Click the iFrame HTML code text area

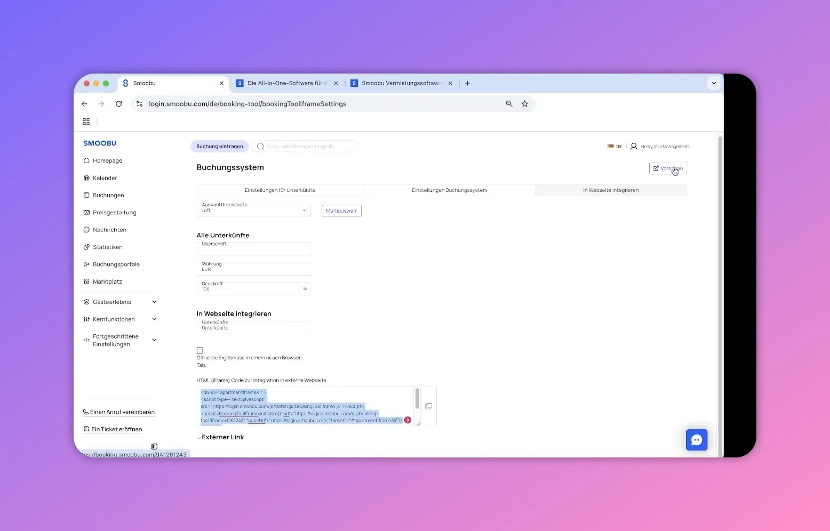point(305,406)
